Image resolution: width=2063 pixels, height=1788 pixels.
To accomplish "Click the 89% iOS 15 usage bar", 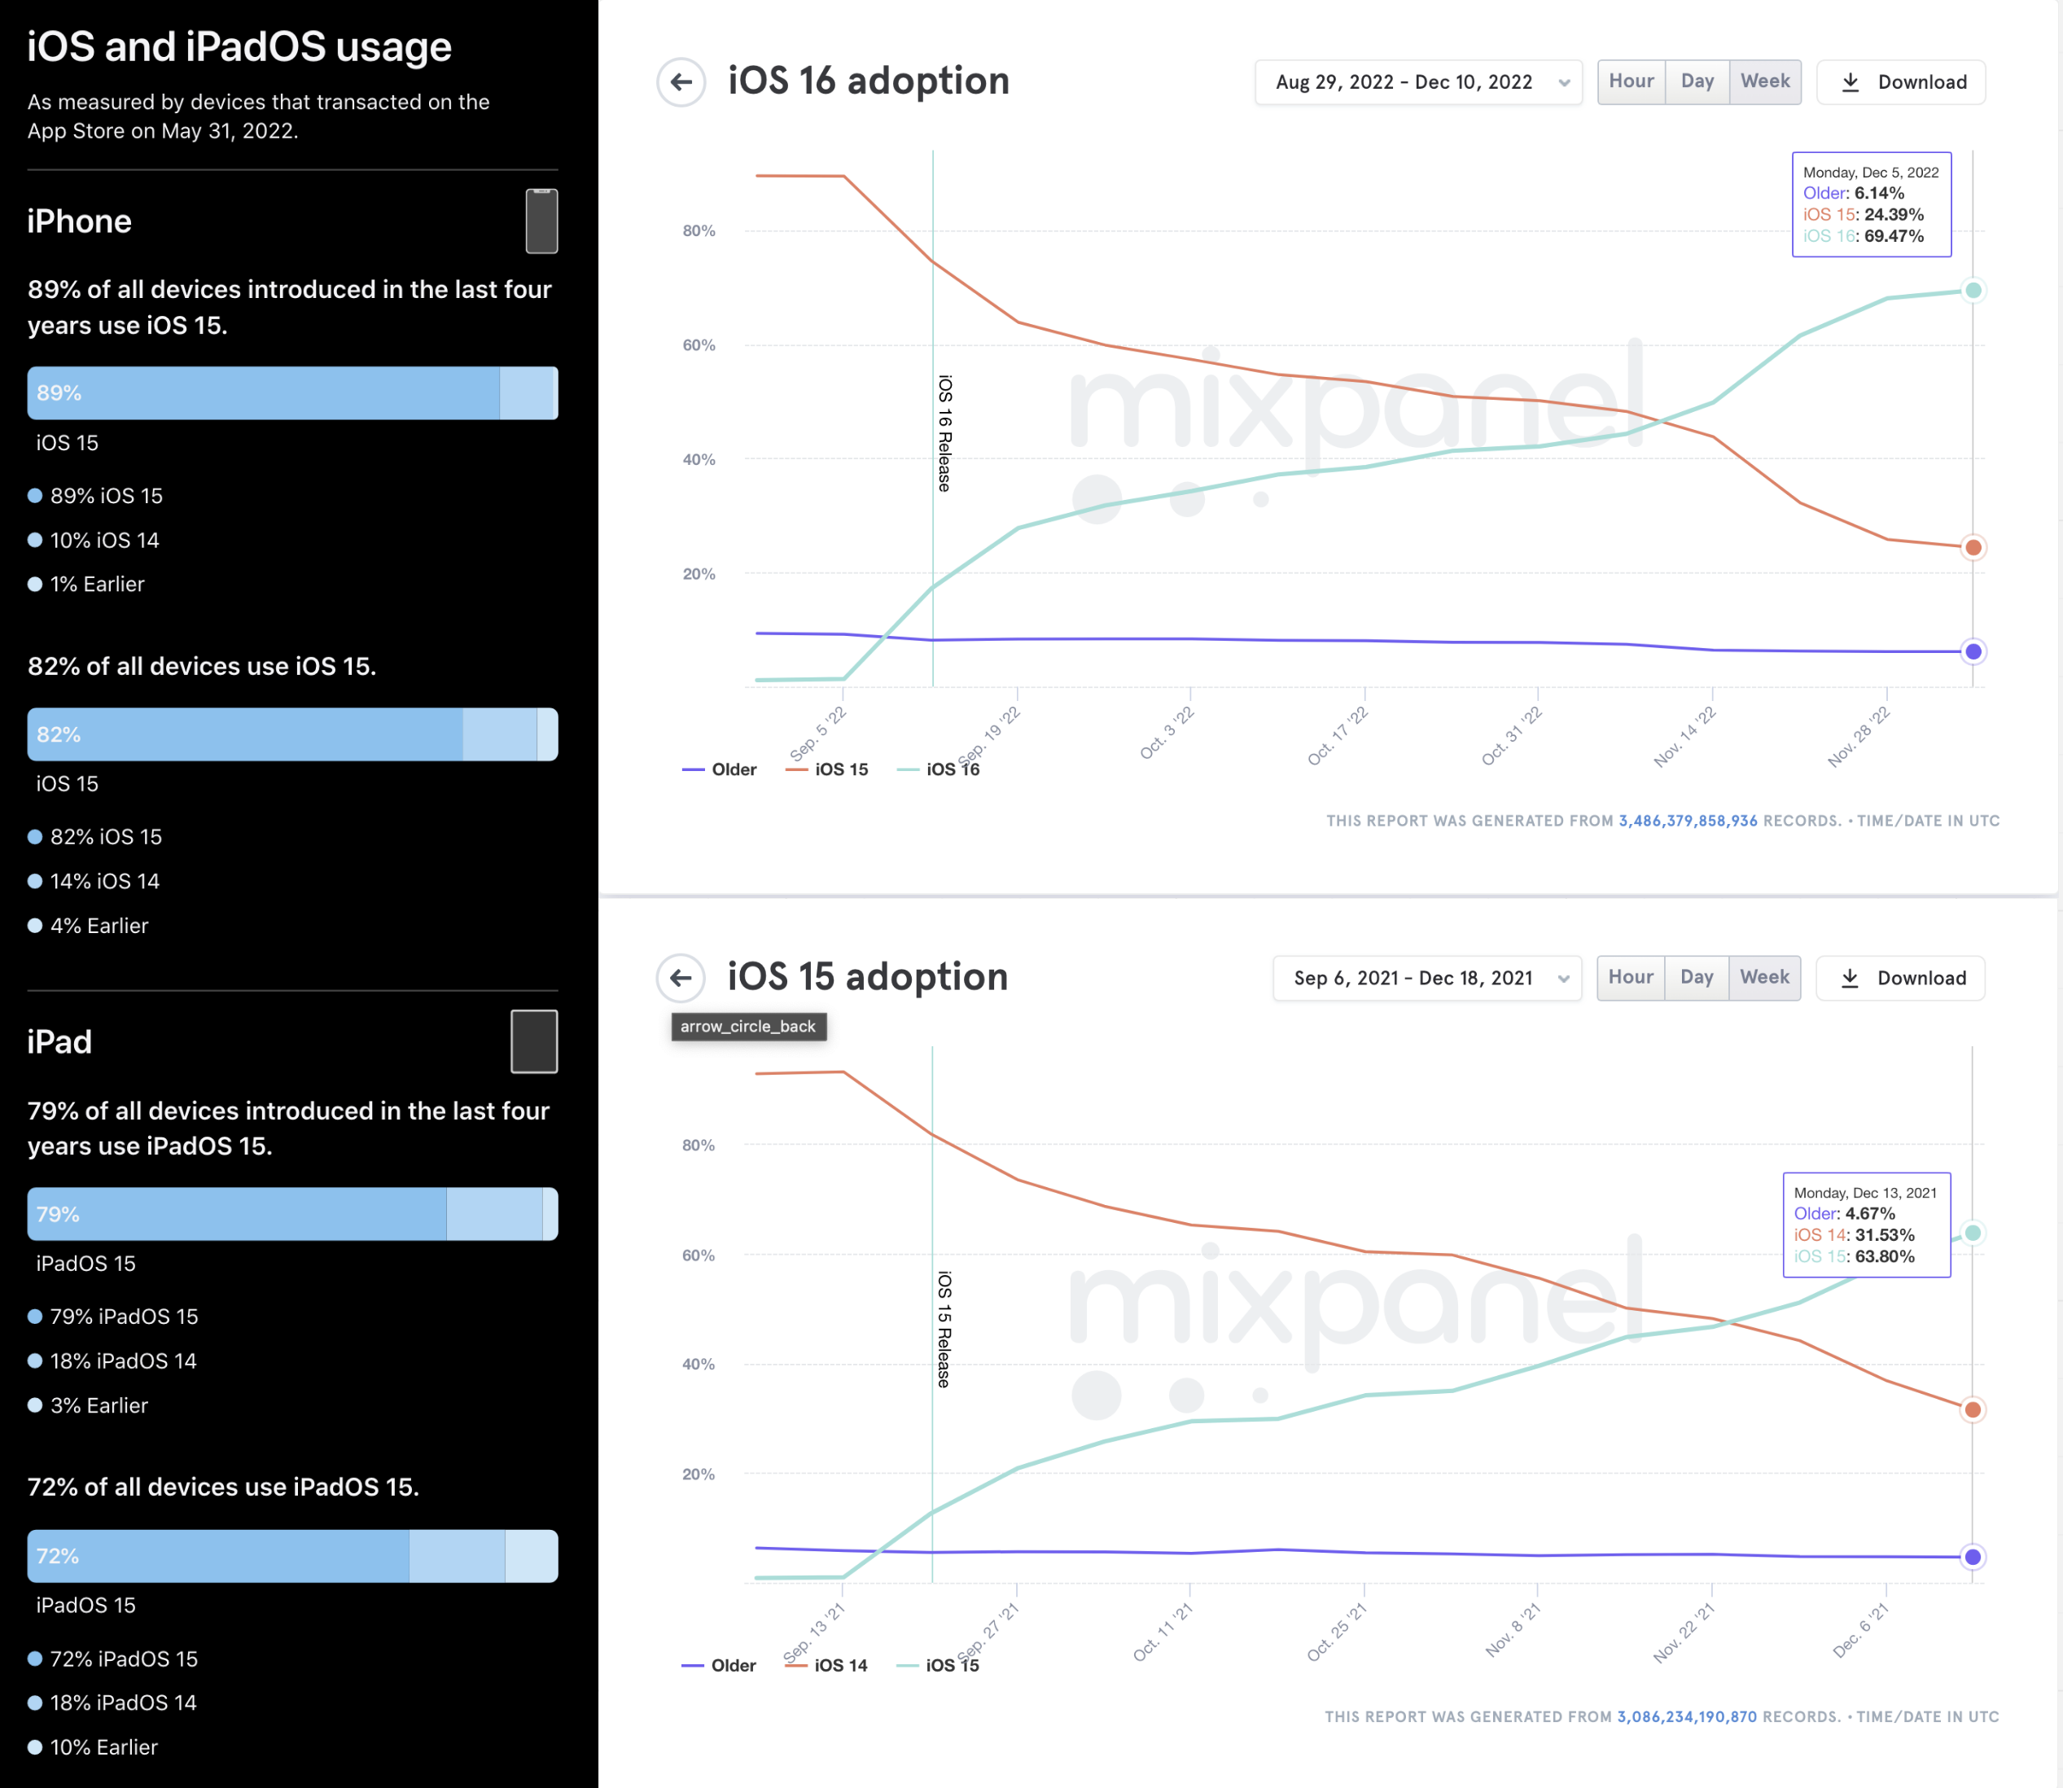I will pos(263,393).
